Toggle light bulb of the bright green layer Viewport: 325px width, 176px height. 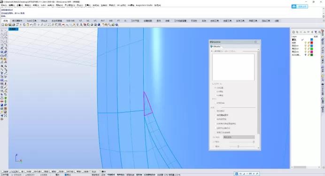[x=305, y=49]
